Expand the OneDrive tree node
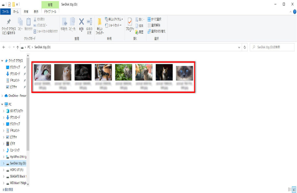 [3, 96]
